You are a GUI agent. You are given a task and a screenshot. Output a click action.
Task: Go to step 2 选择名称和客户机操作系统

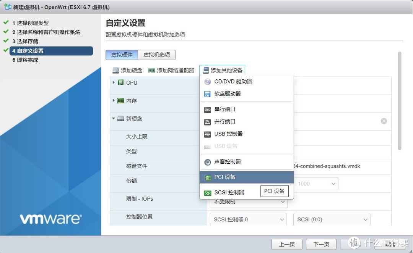[x=46, y=32]
